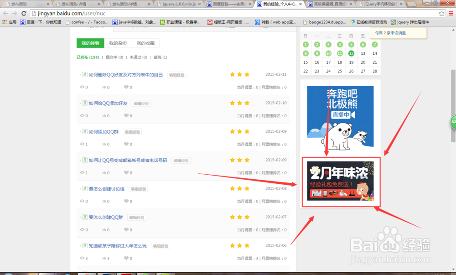Open article 如何删除QQ好友及对方列表中的自己
Image resolution: width=456 pixels, height=275 pixels.
pos(126,75)
